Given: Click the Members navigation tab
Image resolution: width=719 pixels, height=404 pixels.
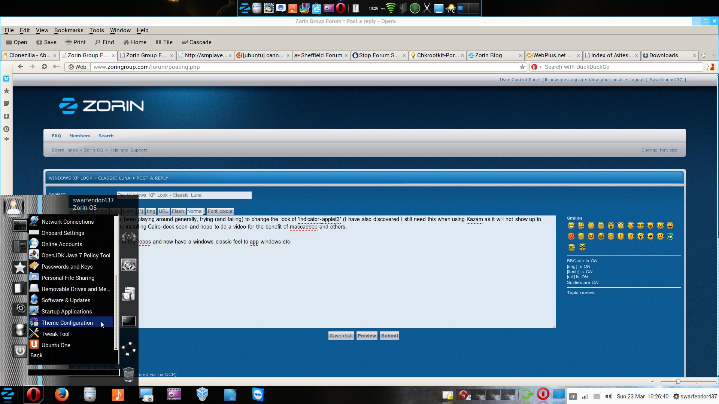Looking at the screenshot, I should [79, 136].
